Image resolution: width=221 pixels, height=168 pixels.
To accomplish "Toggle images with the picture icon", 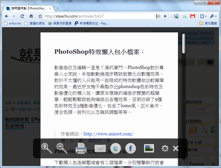I will [x=149, y=148].
